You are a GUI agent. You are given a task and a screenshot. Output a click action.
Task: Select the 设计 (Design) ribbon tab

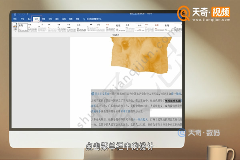(x=36, y=19)
